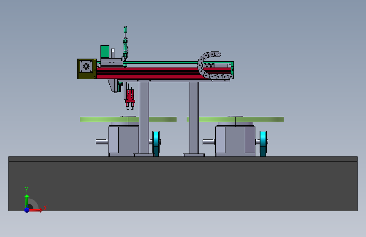Viewport: 366px width, 237px height.
Task: Click the red X axis arrow of the triad
Action: click(x=35, y=210)
